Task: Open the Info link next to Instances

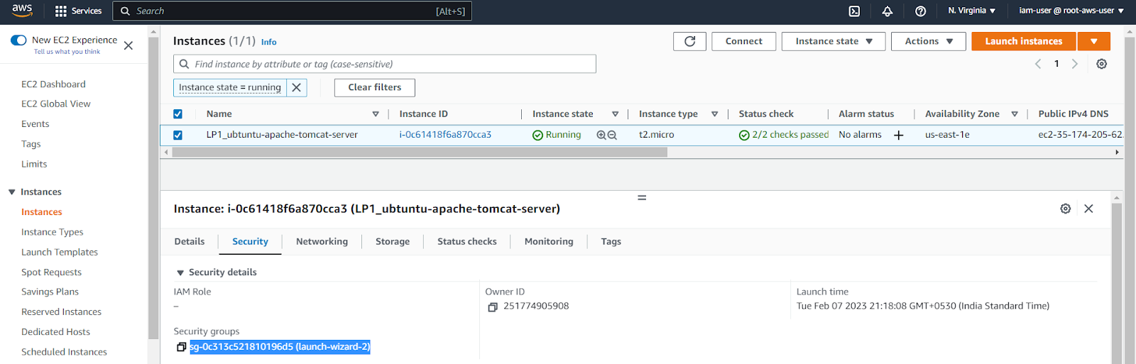Action: (268, 43)
